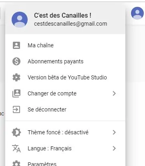
Task: Expand the Changer de compte chevron
Action: 114,93
